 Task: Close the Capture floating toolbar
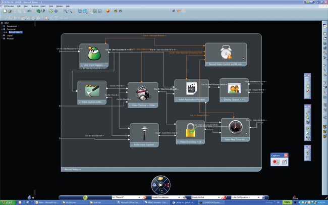(286, 155)
